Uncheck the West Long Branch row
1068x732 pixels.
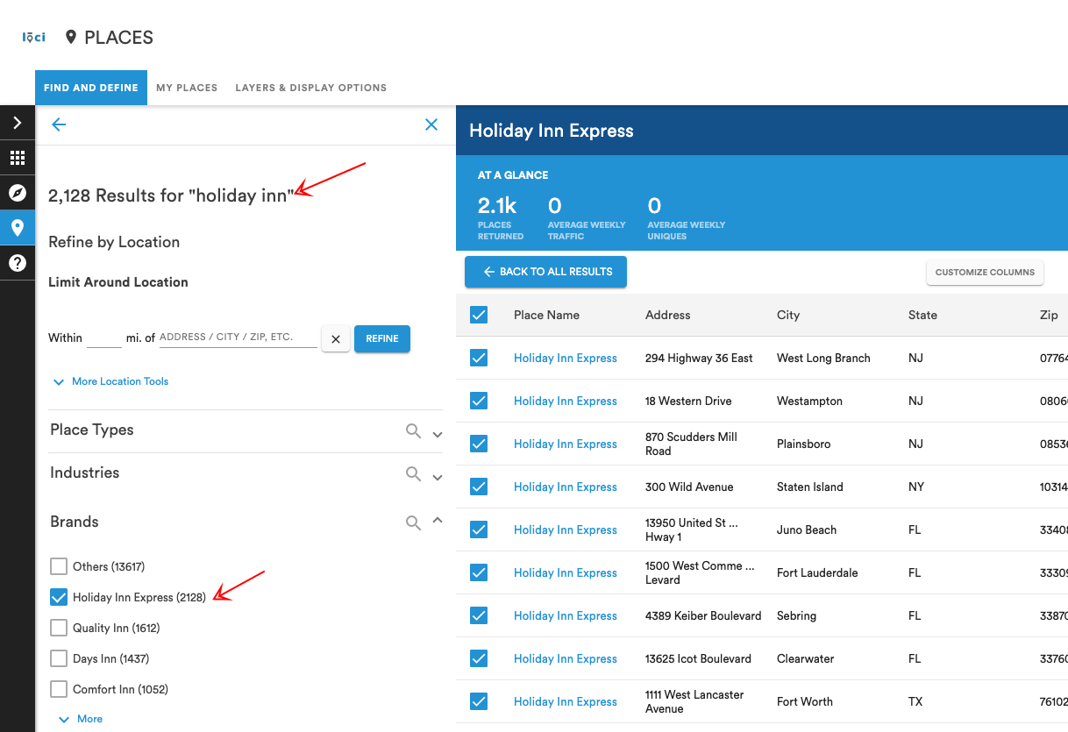tap(479, 358)
